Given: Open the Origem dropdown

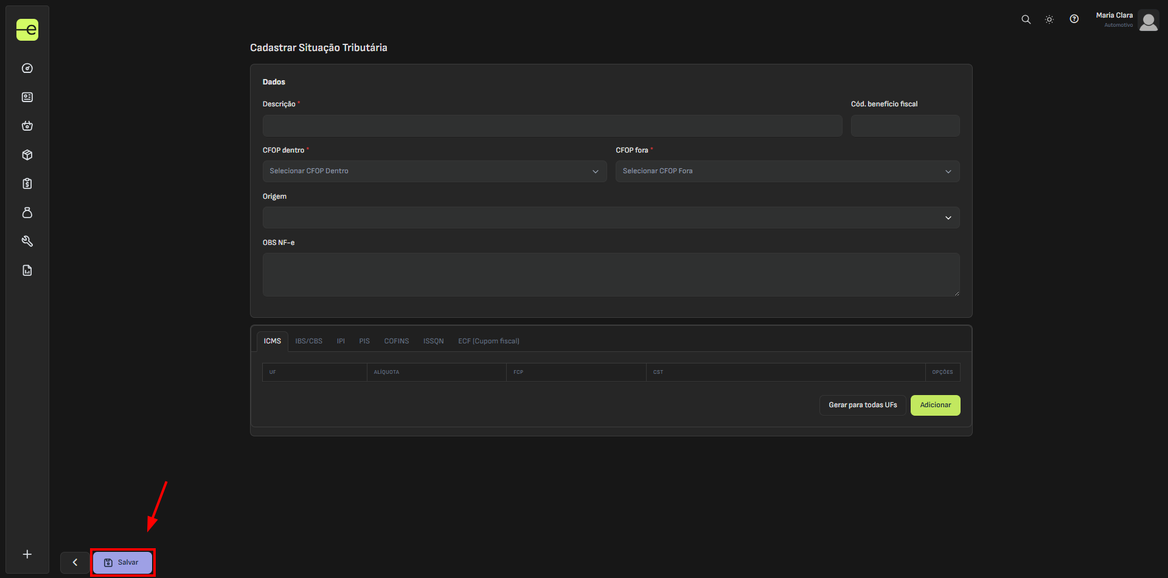Looking at the screenshot, I should (611, 218).
